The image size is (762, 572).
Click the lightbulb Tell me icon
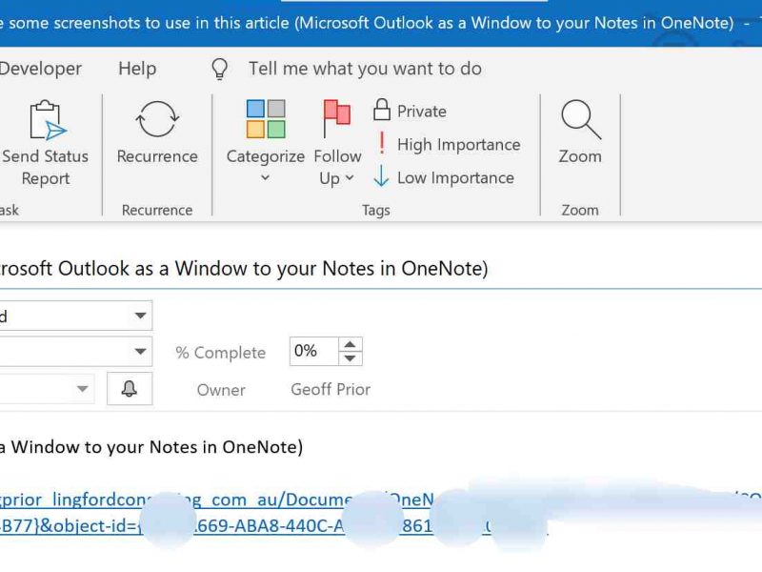(x=220, y=69)
